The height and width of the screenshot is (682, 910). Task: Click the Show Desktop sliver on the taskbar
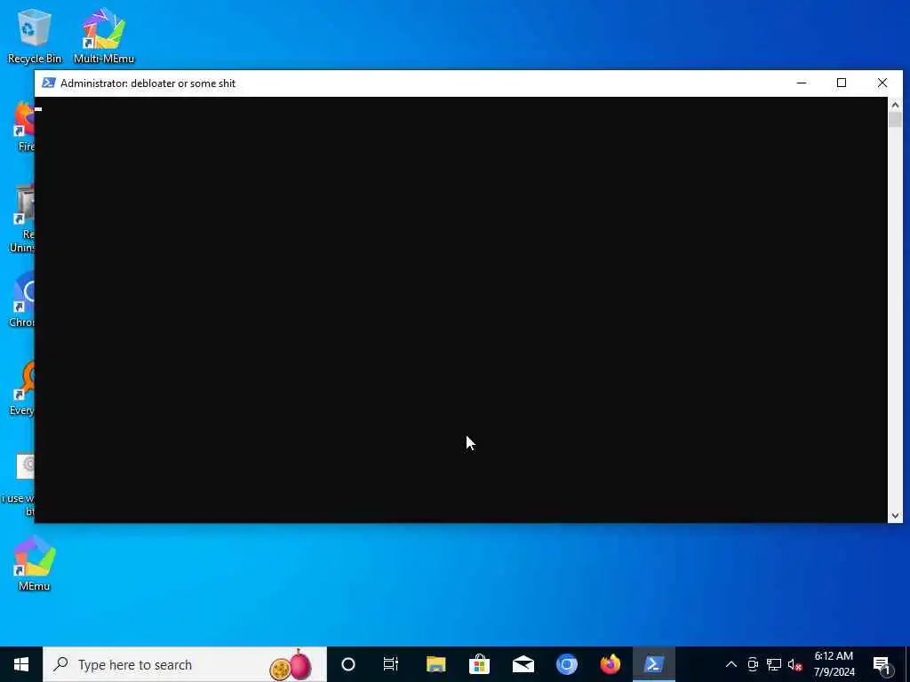point(907,664)
